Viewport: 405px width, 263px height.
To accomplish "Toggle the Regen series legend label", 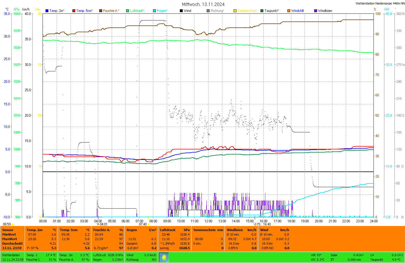I will [162, 11].
